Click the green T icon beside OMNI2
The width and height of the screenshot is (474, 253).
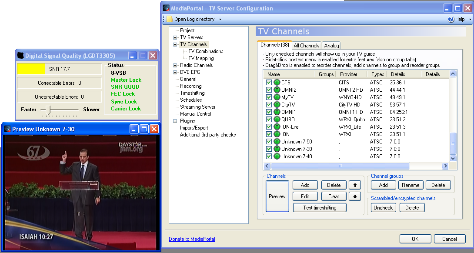[x=277, y=90]
